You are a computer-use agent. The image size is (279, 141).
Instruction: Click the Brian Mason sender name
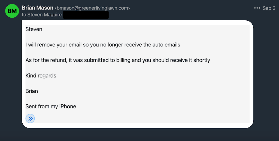[37, 8]
